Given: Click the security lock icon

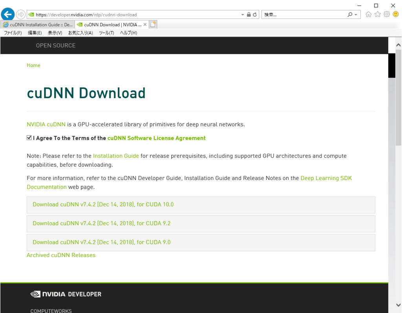Looking at the screenshot, I should pyautogui.click(x=249, y=15).
